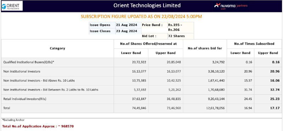The image size is (283, 131).
Task: Select the Orient Technologies Limited title
Action: point(147,5)
